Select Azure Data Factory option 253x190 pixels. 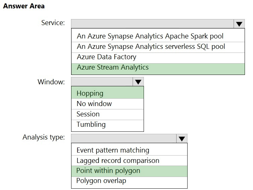point(106,57)
